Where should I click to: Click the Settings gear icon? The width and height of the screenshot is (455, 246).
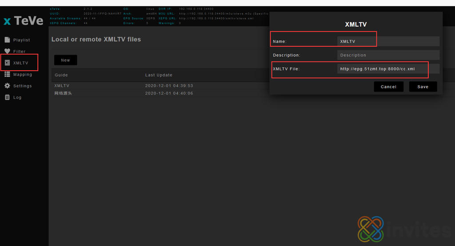7,86
